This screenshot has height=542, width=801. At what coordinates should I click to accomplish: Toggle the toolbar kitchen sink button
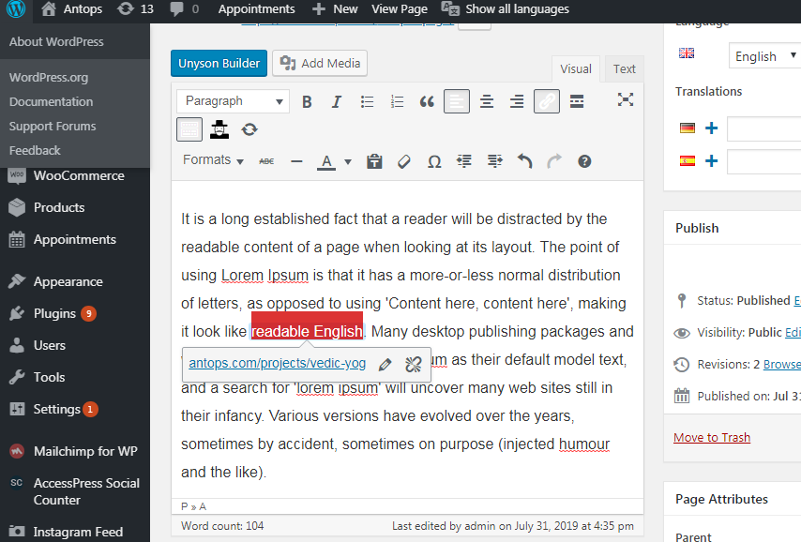pyautogui.click(x=189, y=129)
